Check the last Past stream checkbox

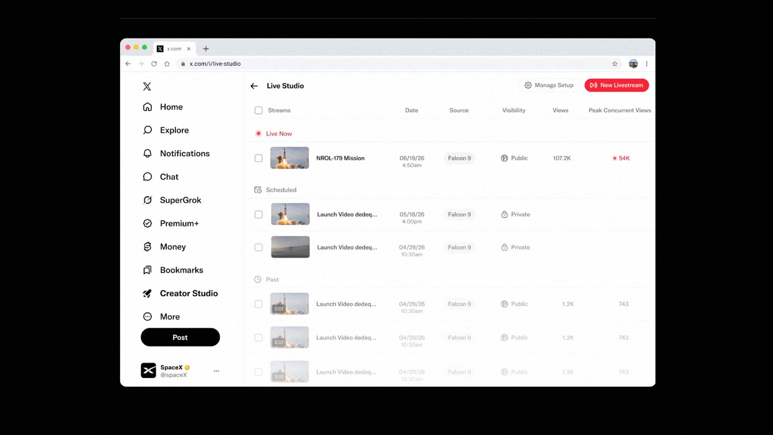(x=258, y=372)
